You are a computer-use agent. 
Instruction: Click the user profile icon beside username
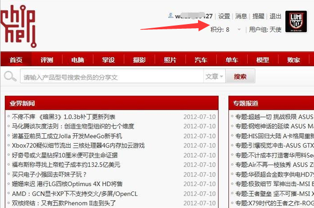pos(171,16)
